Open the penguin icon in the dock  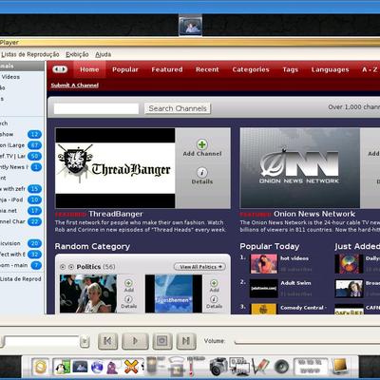(x=62, y=367)
